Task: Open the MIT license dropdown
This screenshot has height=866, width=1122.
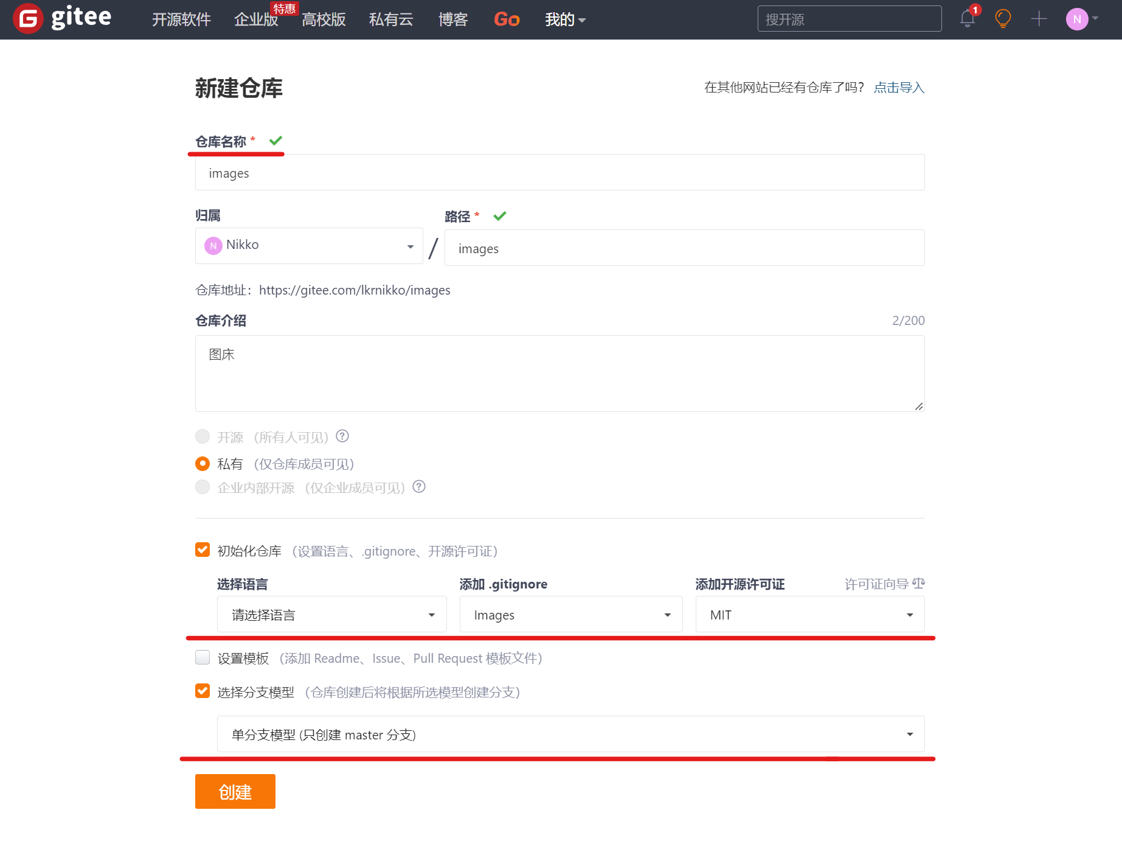Action: [809, 614]
